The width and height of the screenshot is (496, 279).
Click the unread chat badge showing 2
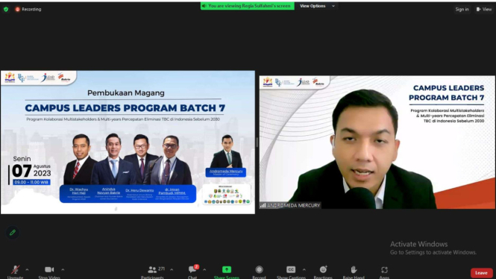coord(196,266)
